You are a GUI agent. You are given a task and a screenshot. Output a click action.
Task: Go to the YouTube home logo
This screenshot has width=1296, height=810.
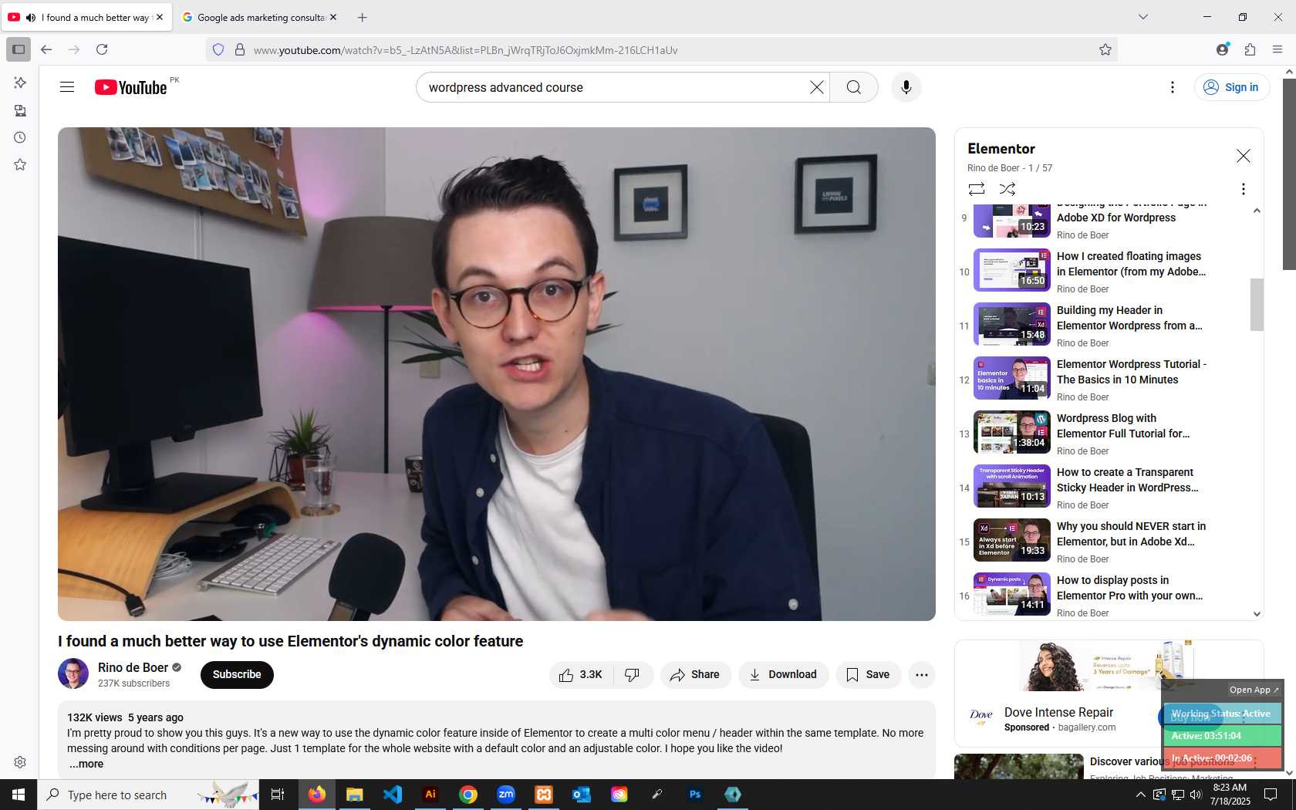[130, 87]
